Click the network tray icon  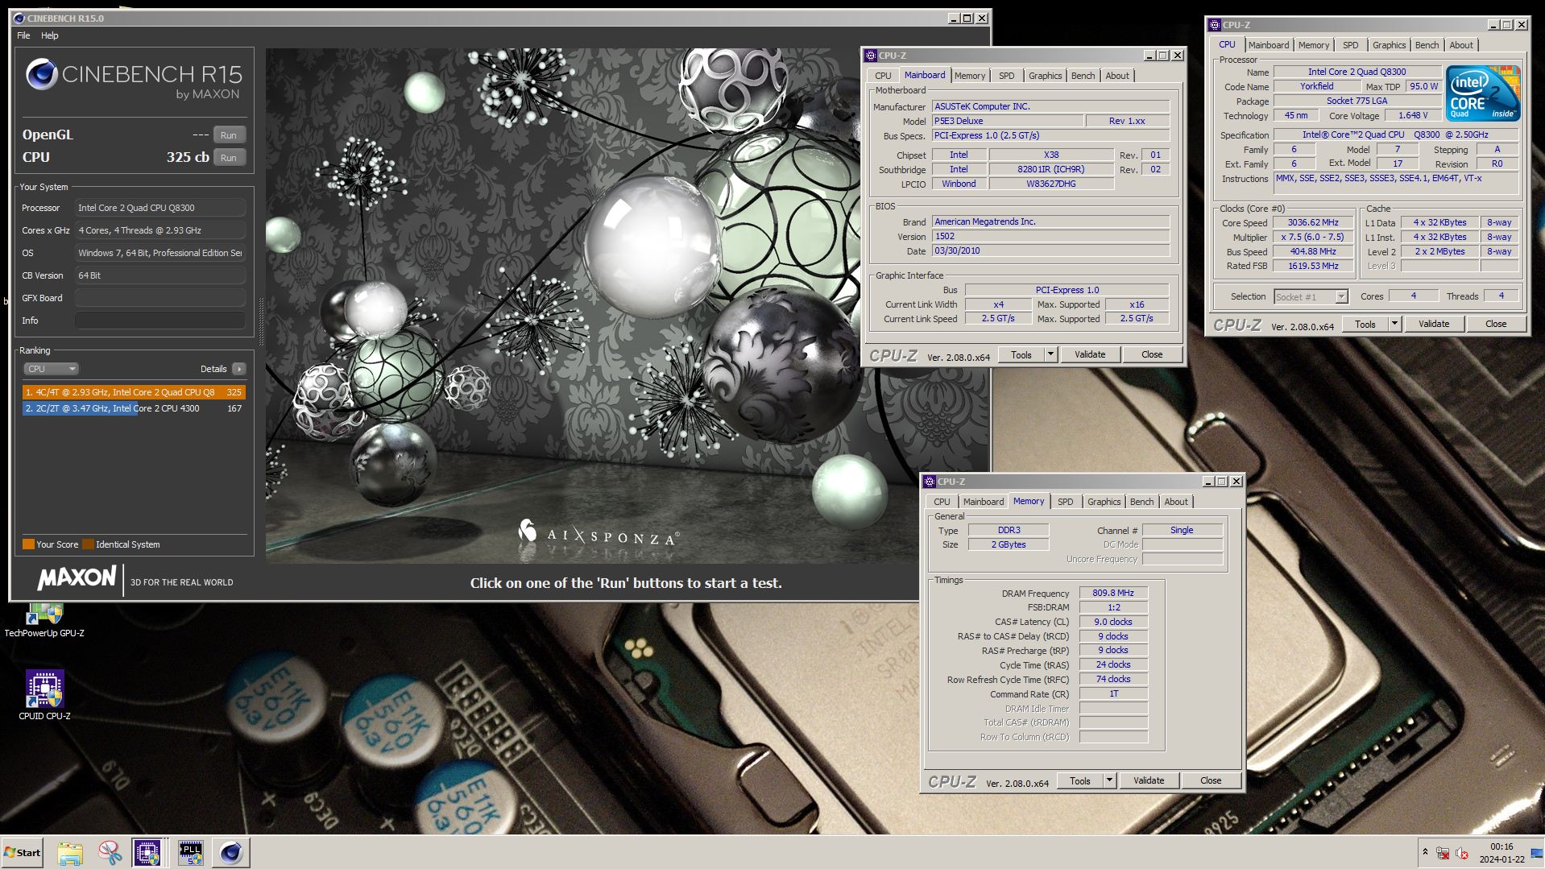tap(1444, 853)
